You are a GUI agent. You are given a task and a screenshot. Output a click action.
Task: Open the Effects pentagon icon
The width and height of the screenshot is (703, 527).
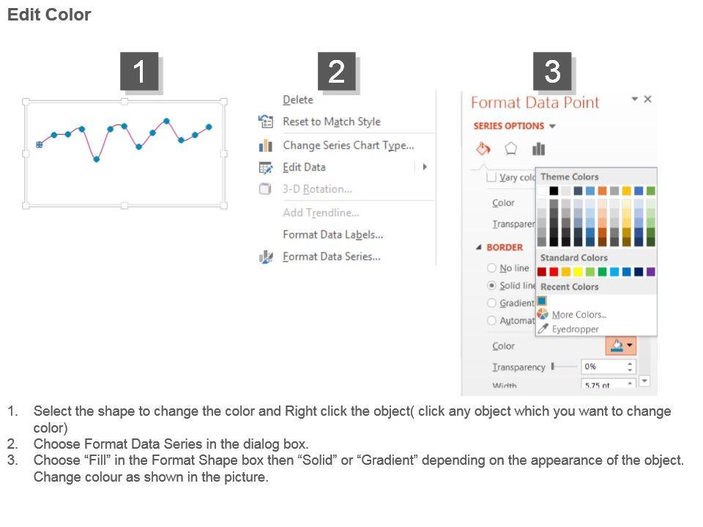coord(511,149)
